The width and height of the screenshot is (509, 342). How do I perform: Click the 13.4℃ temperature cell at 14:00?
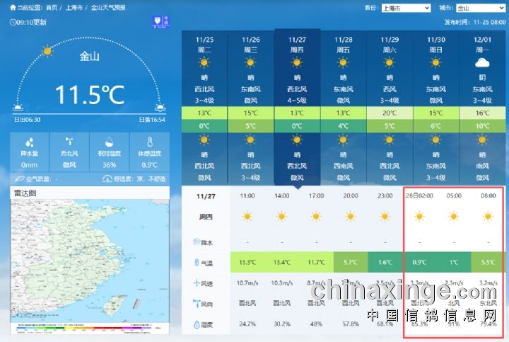281,262
